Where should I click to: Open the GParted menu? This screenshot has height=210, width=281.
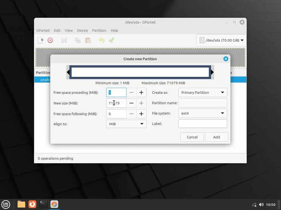point(43,30)
